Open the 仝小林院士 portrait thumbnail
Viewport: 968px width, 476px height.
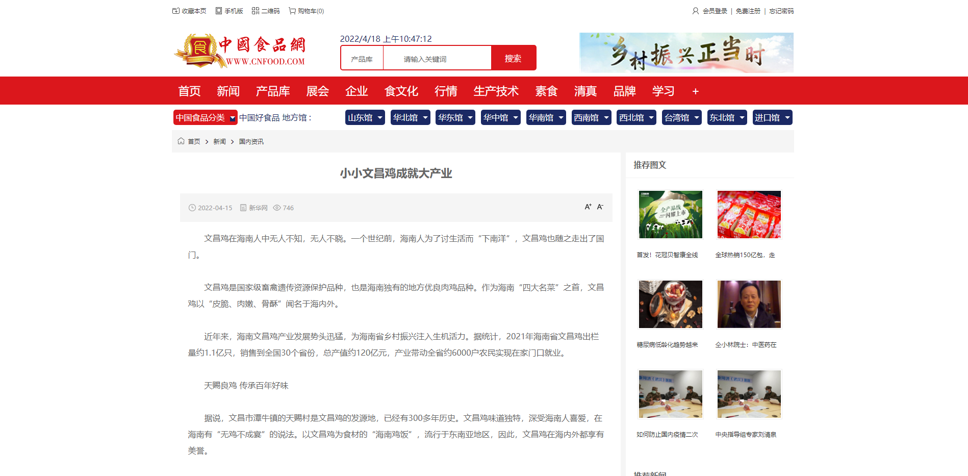click(x=749, y=304)
